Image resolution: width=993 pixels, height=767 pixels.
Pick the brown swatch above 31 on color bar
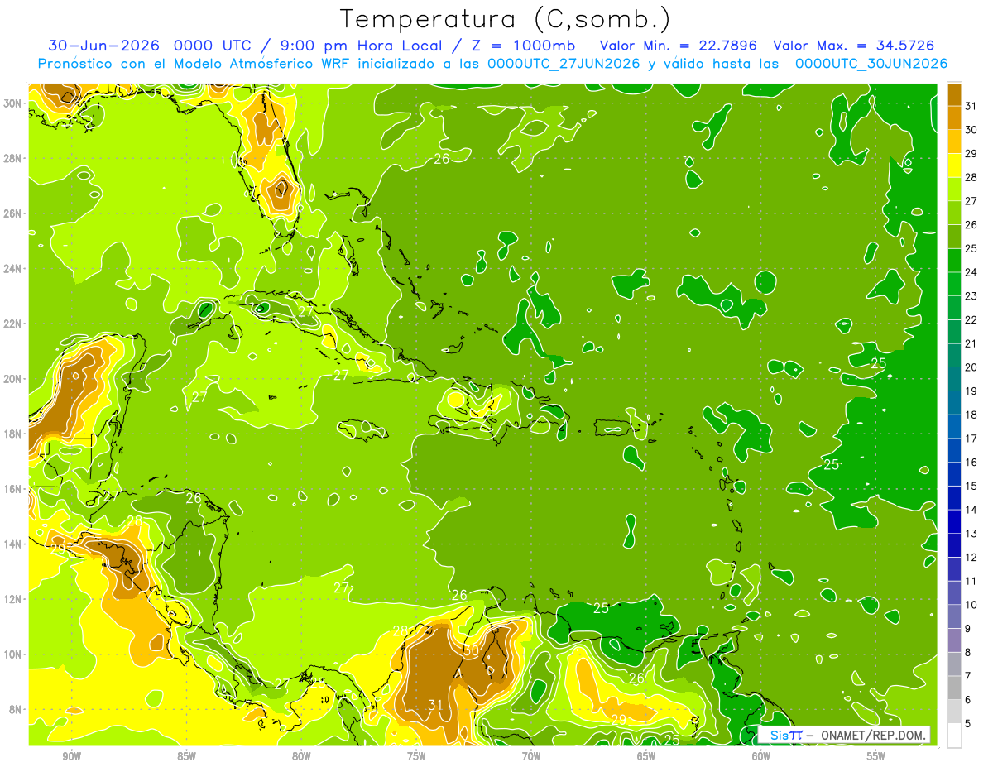(x=955, y=93)
